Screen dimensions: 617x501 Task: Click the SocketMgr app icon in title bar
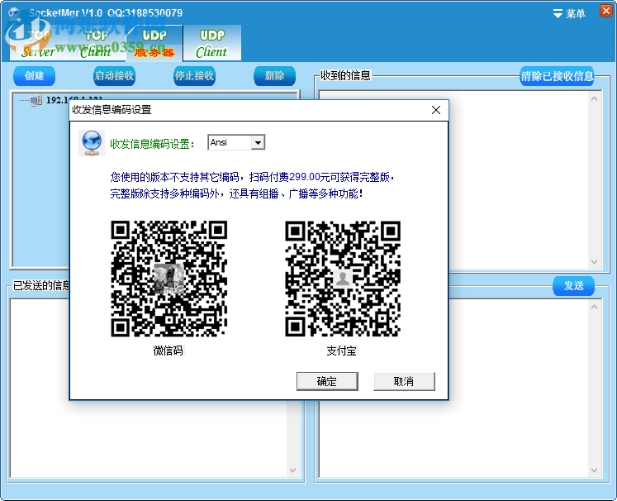pyautogui.click(x=15, y=13)
